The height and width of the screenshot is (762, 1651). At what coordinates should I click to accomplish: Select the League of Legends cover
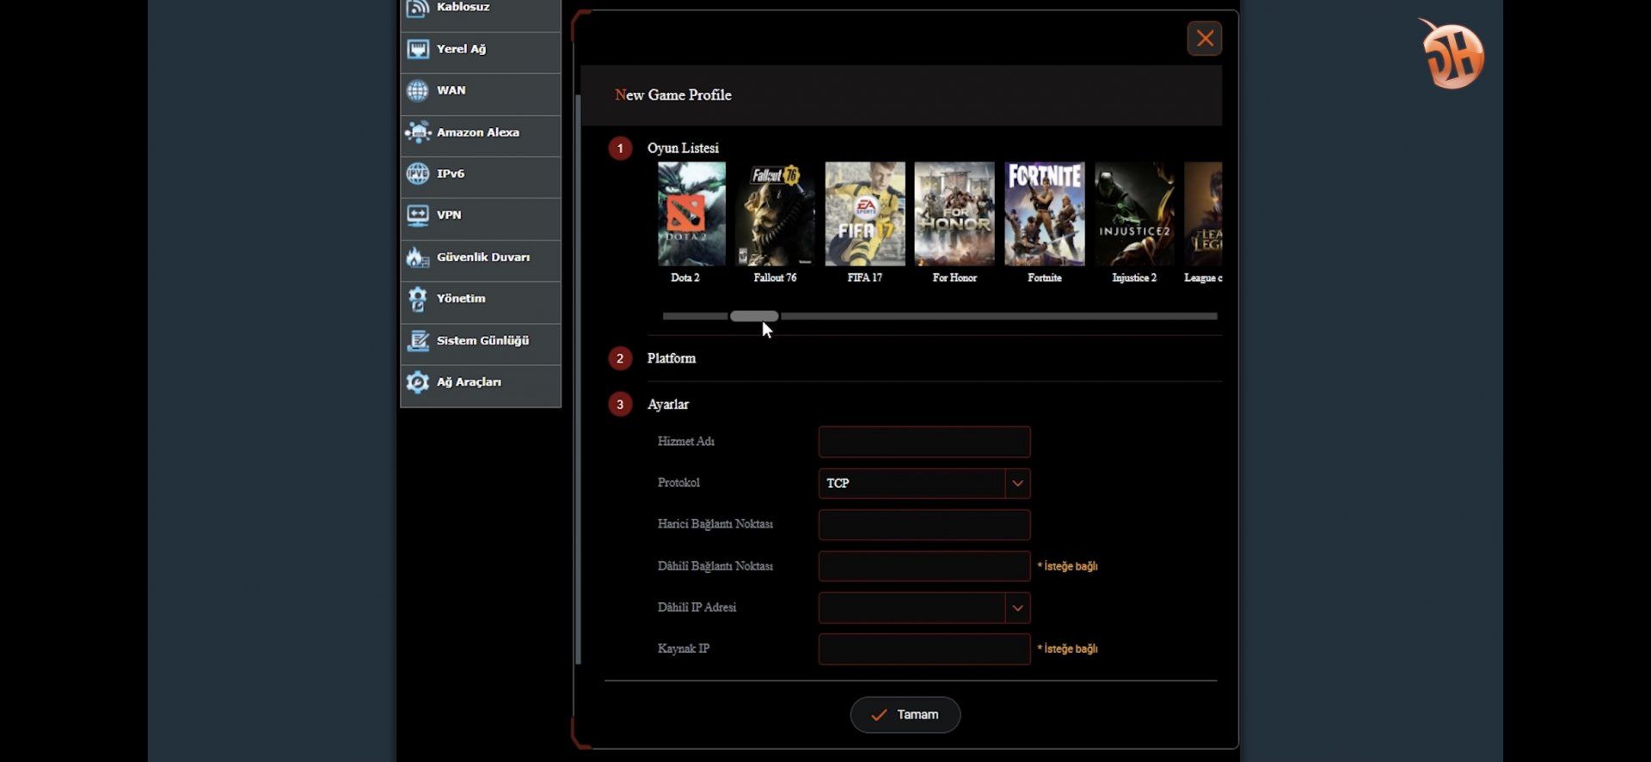click(1203, 214)
